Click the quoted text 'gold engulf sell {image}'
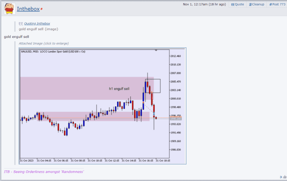Image resolution: width=287 pixels, height=181 pixels. [39, 29]
